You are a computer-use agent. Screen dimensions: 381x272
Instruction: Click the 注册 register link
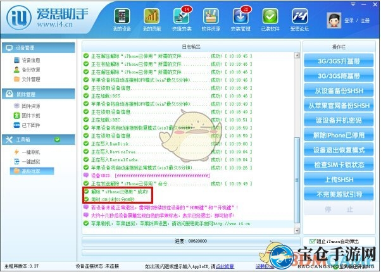[365, 20]
